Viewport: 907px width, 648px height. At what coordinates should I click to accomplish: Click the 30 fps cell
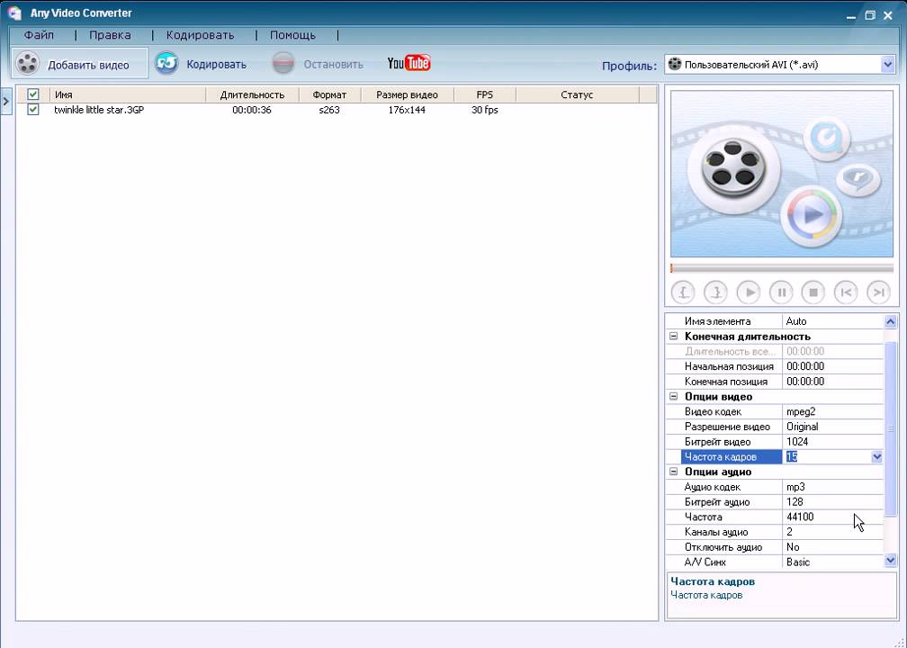485,110
